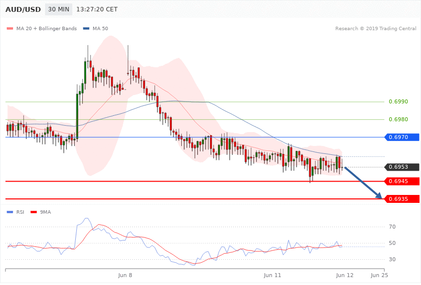The width and height of the screenshot is (421, 285).
Task: Click the MA 20 + Bollinger Bands label
Action: (x=47, y=28)
